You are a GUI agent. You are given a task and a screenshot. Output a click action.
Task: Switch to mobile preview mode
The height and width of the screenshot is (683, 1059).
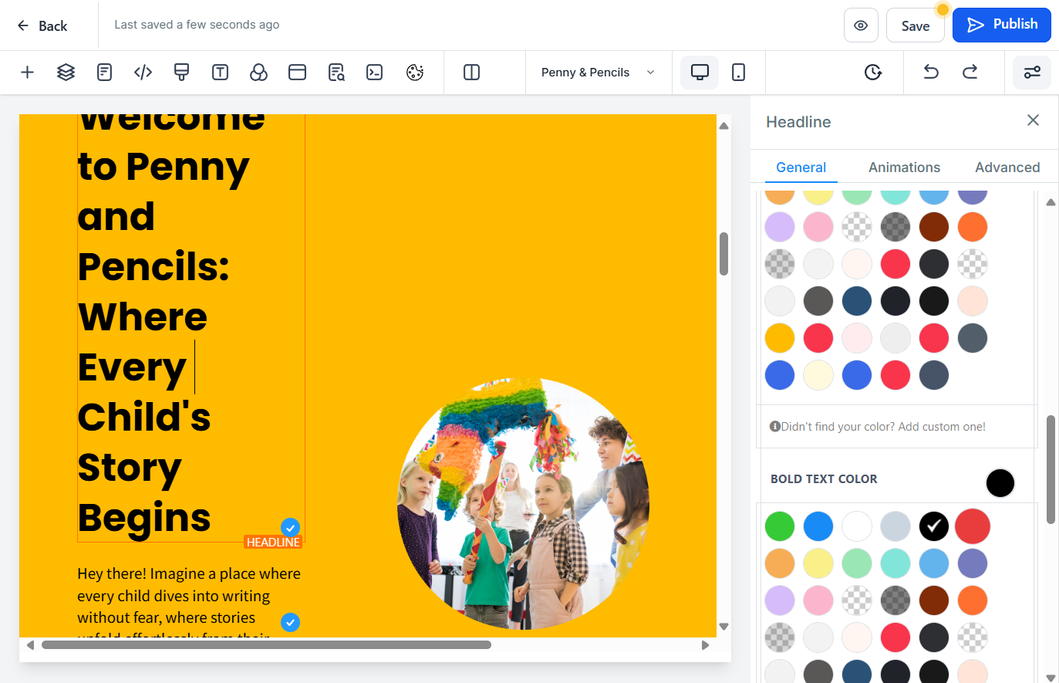click(738, 73)
